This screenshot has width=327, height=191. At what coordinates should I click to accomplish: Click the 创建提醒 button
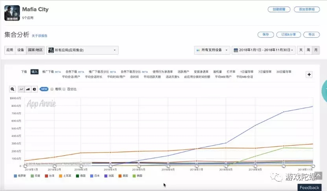[279, 9]
